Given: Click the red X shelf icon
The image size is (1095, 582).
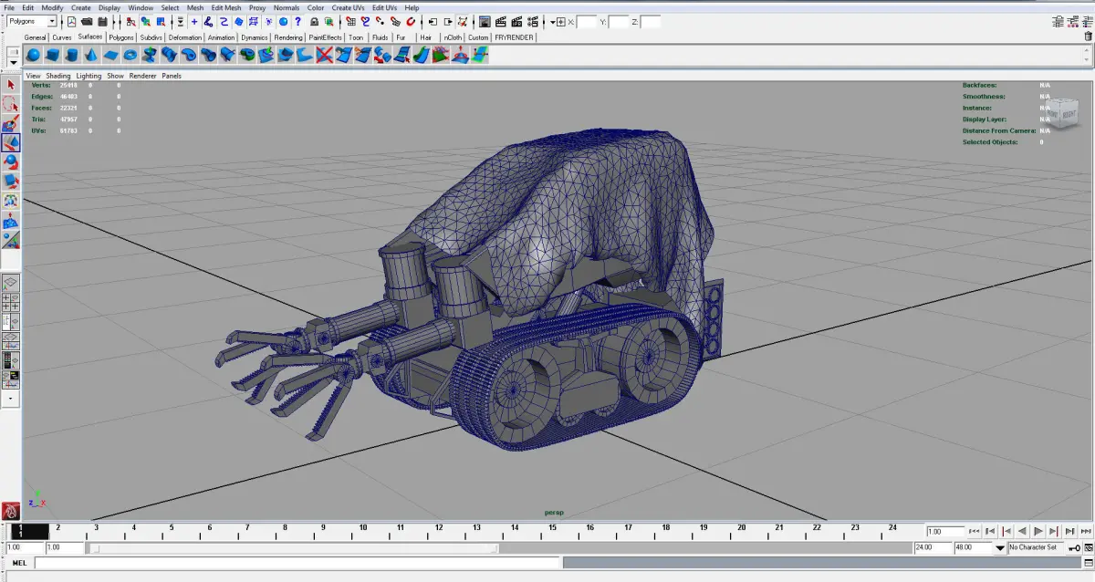Looking at the screenshot, I should 324,55.
